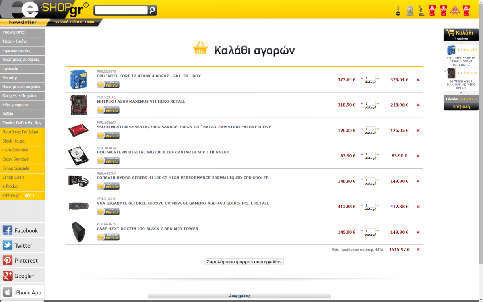The width and height of the screenshot is (483, 302).
Task: Open CPU Intel Core i7-4790K product title
Action: (x=149, y=76)
